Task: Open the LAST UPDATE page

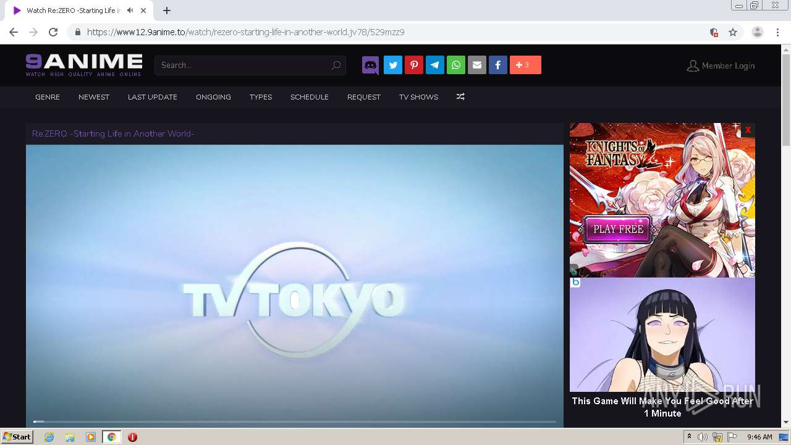Action: (153, 97)
